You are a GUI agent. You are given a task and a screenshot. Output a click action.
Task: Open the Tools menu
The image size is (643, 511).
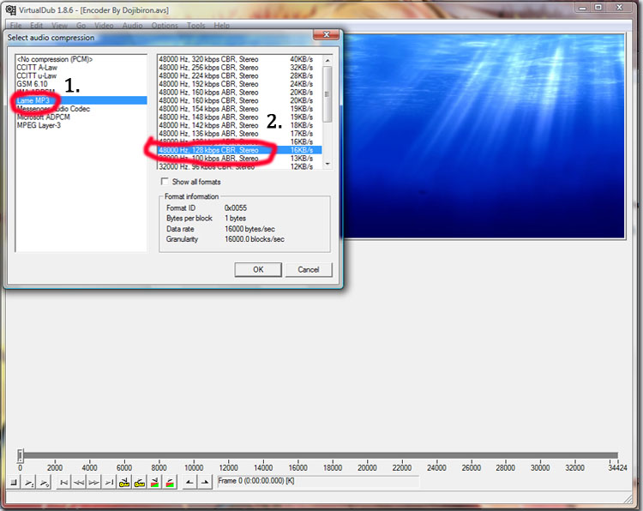click(195, 26)
